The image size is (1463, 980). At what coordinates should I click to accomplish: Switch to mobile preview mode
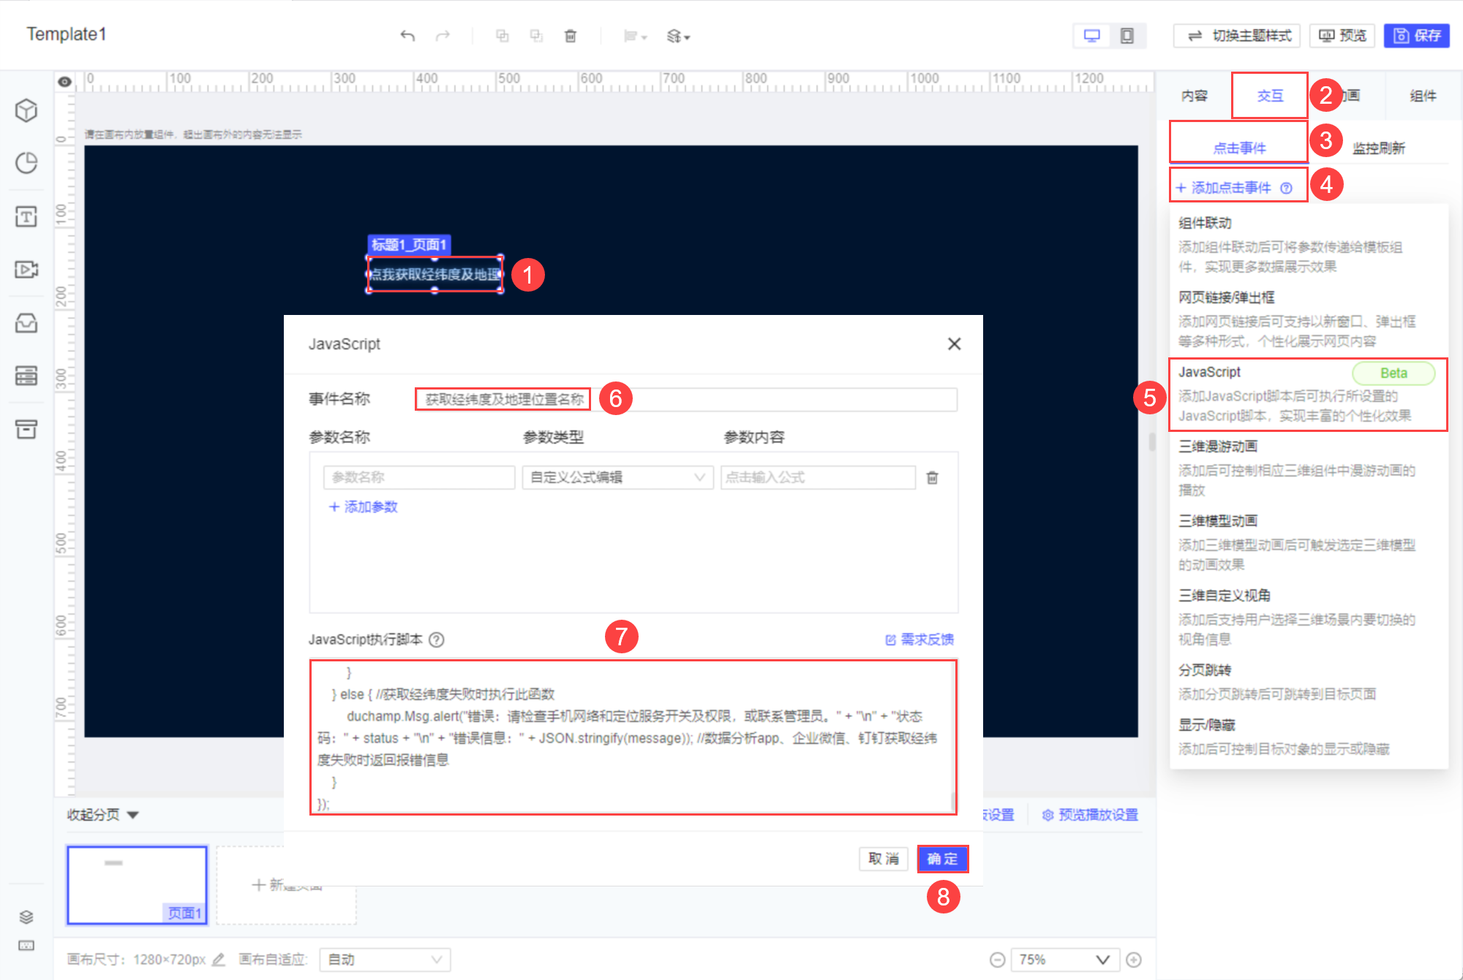click(1127, 34)
